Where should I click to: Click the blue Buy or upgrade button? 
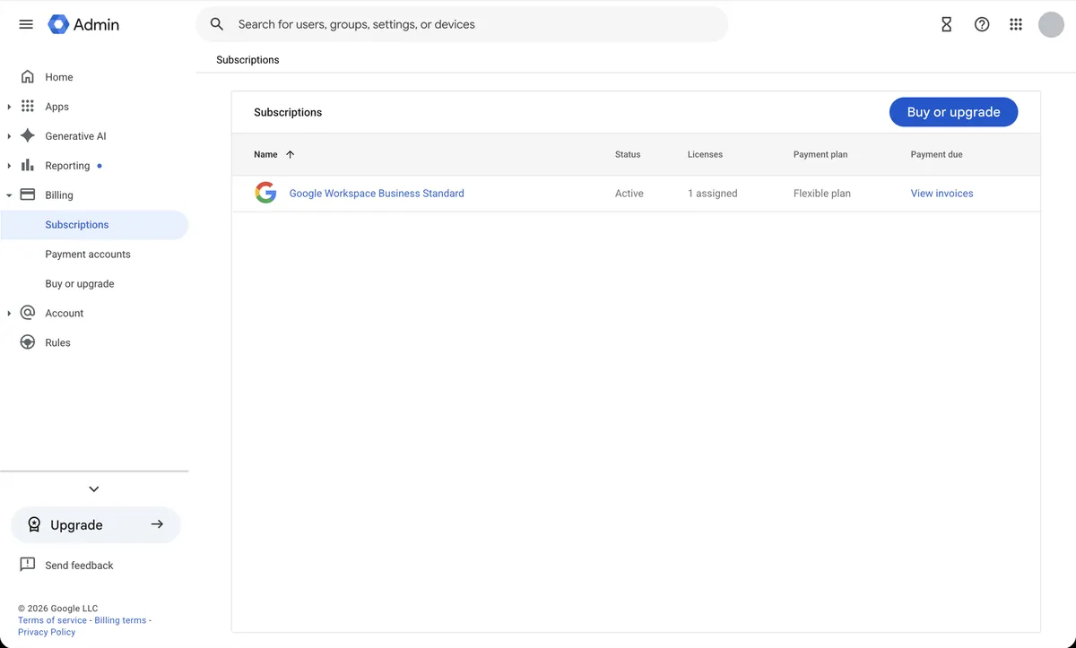coord(953,112)
